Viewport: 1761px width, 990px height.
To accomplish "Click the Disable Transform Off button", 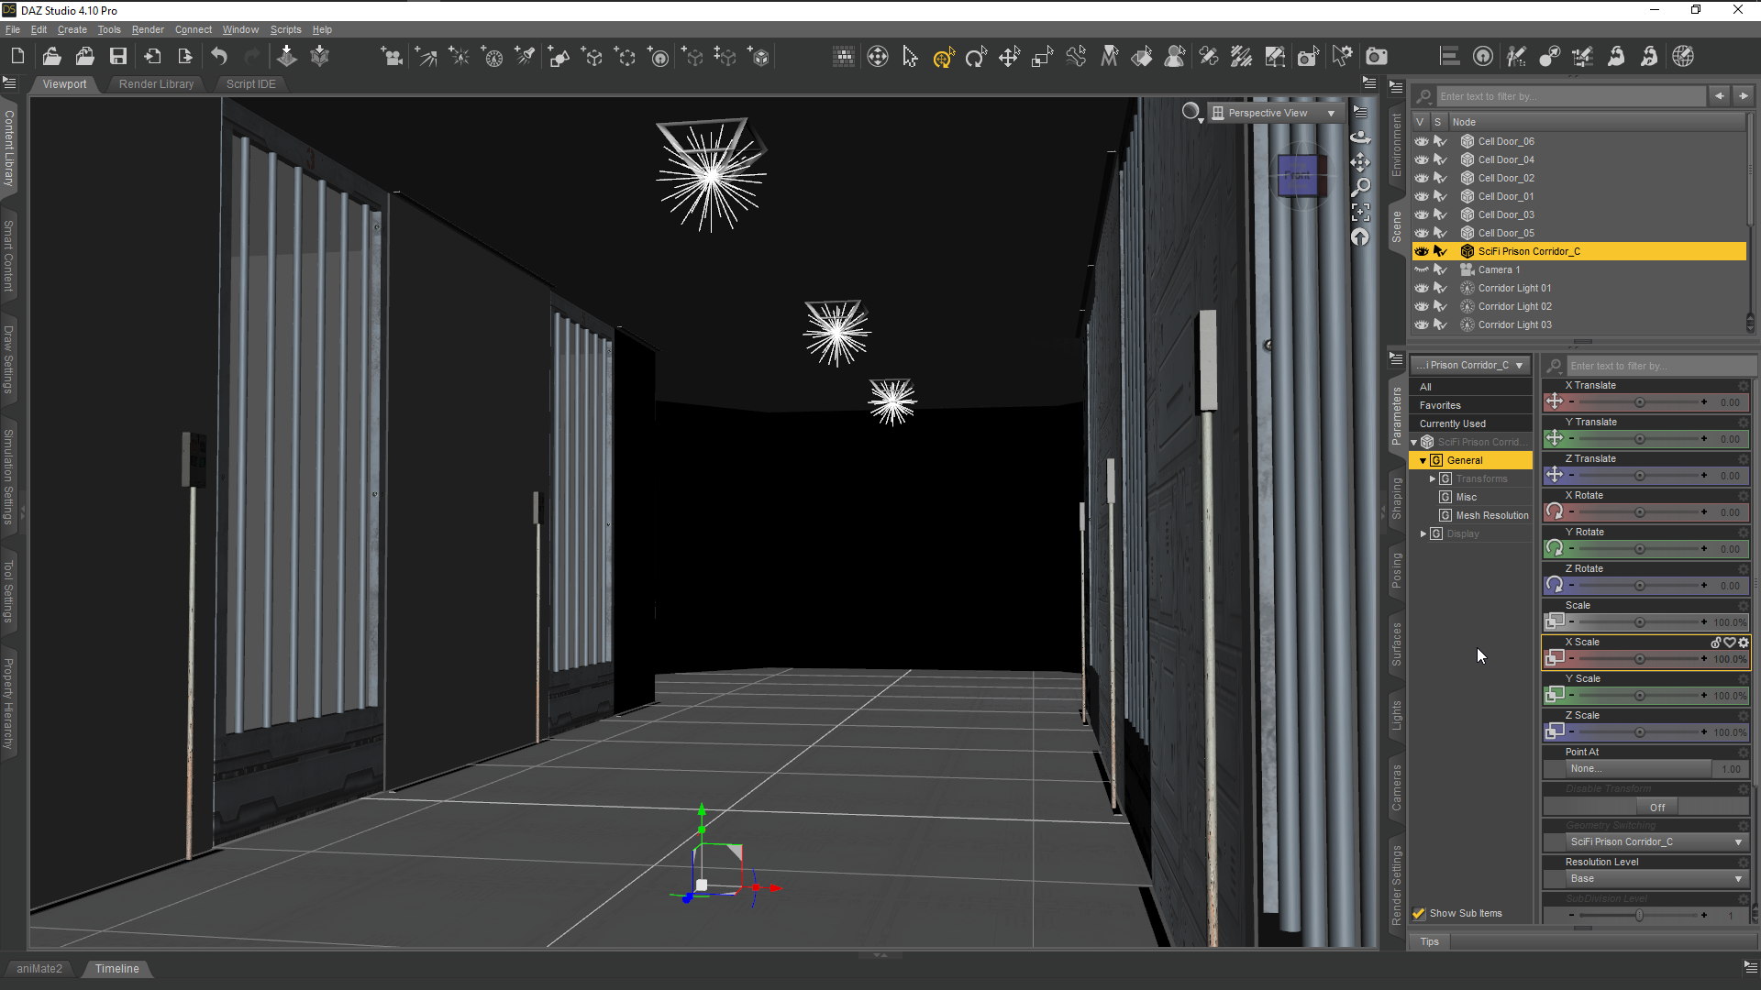I will click(x=1656, y=807).
